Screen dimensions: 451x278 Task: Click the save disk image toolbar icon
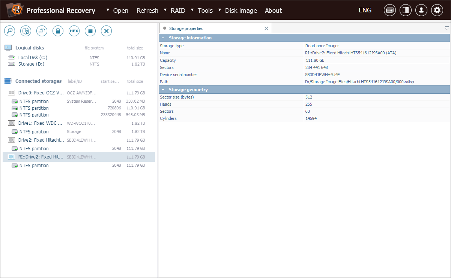[42, 31]
